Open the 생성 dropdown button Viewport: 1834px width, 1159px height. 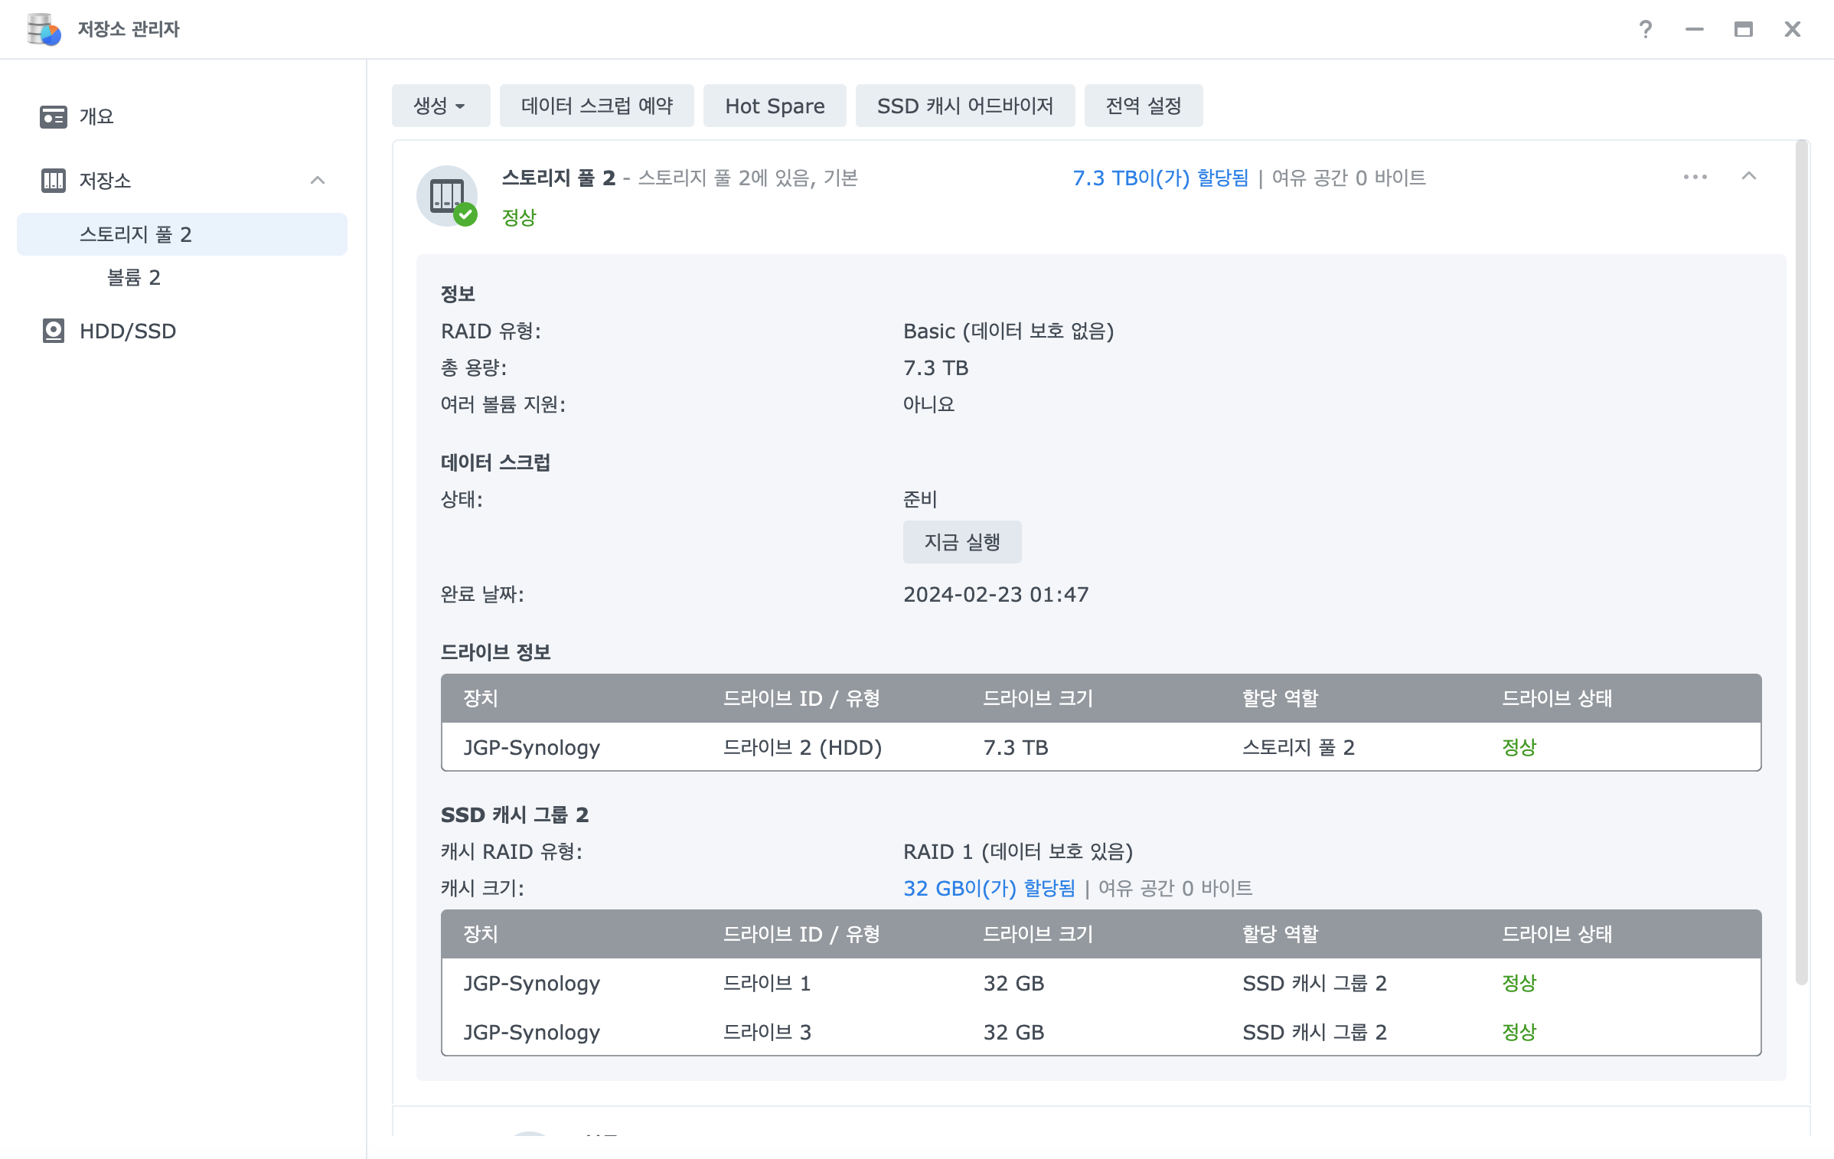(x=440, y=106)
